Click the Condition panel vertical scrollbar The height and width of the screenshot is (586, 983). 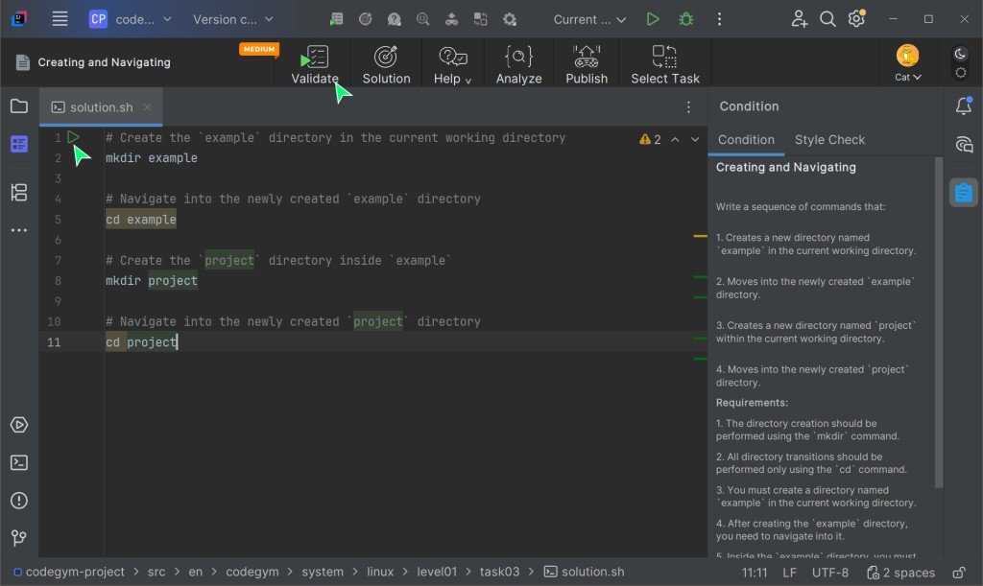939,321
